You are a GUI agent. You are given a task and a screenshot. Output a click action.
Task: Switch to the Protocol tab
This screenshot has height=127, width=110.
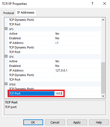9,13
